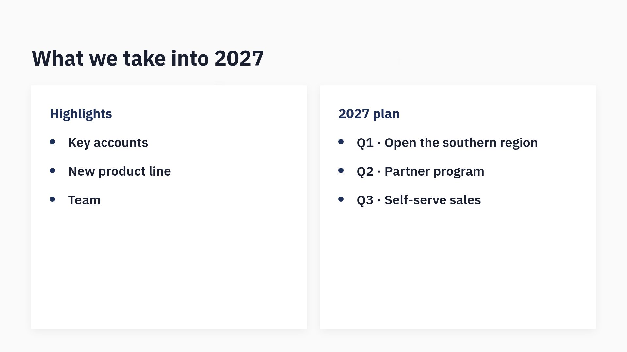Click the Q2 Partner program item
This screenshot has height=352, width=627.
pyautogui.click(x=420, y=171)
